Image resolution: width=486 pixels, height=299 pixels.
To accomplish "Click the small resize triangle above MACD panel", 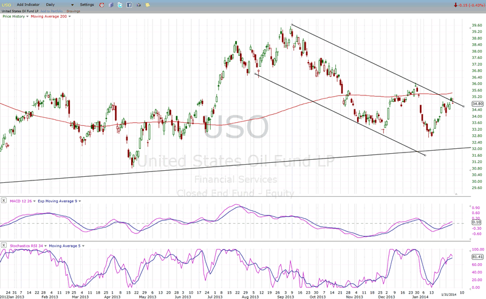I will click(456, 194).
